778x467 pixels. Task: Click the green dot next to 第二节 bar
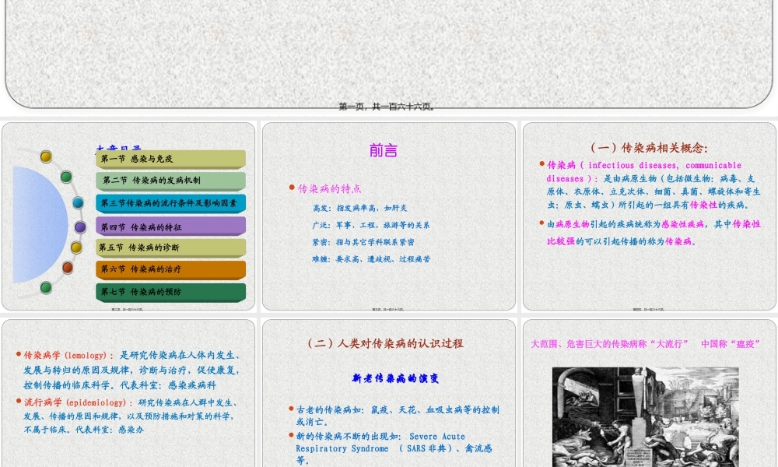[65, 177]
